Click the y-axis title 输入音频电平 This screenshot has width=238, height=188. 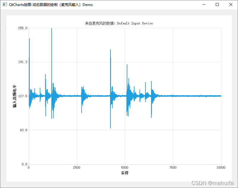pos(15,96)
